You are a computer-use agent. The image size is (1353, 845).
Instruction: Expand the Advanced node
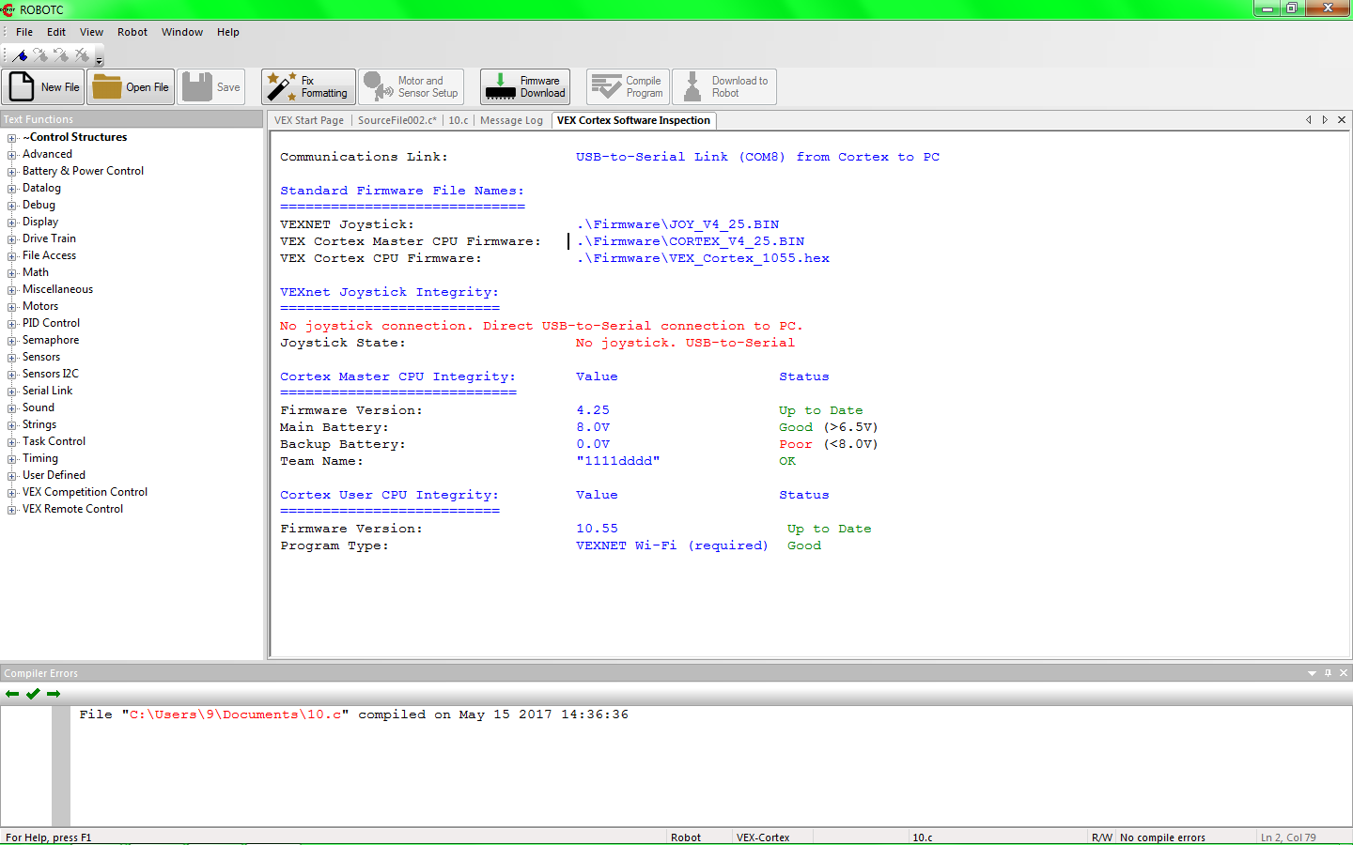coord(12,155)
